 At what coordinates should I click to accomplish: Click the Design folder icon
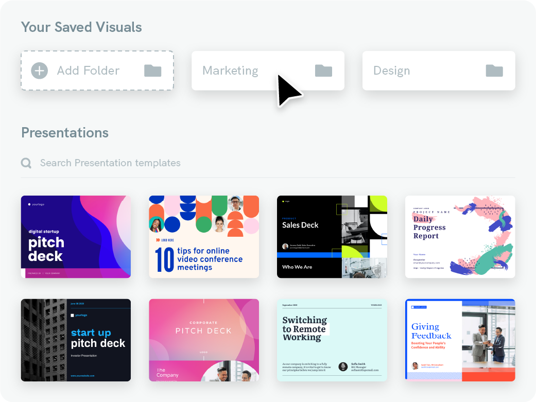(494, 71)
